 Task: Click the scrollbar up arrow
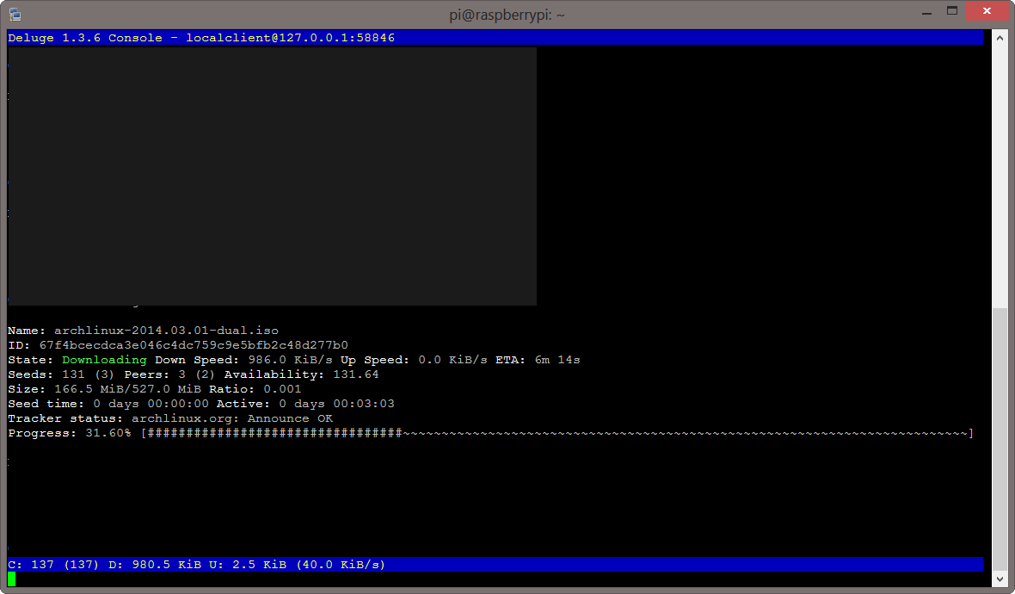1000,38
